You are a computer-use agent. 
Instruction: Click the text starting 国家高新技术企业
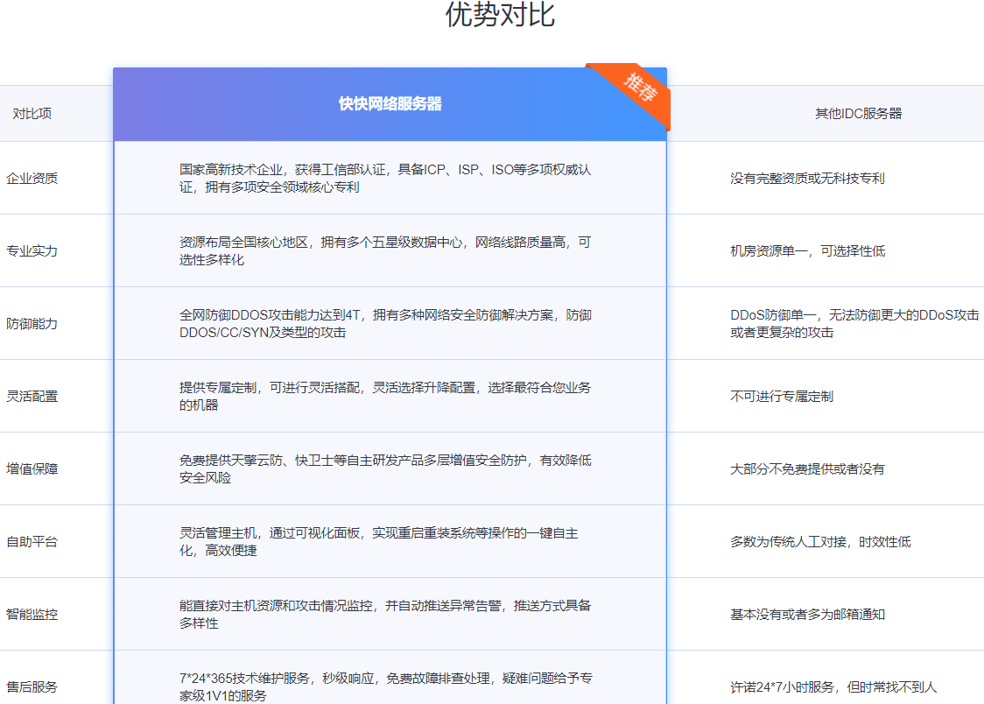click(x=385, y=179)
